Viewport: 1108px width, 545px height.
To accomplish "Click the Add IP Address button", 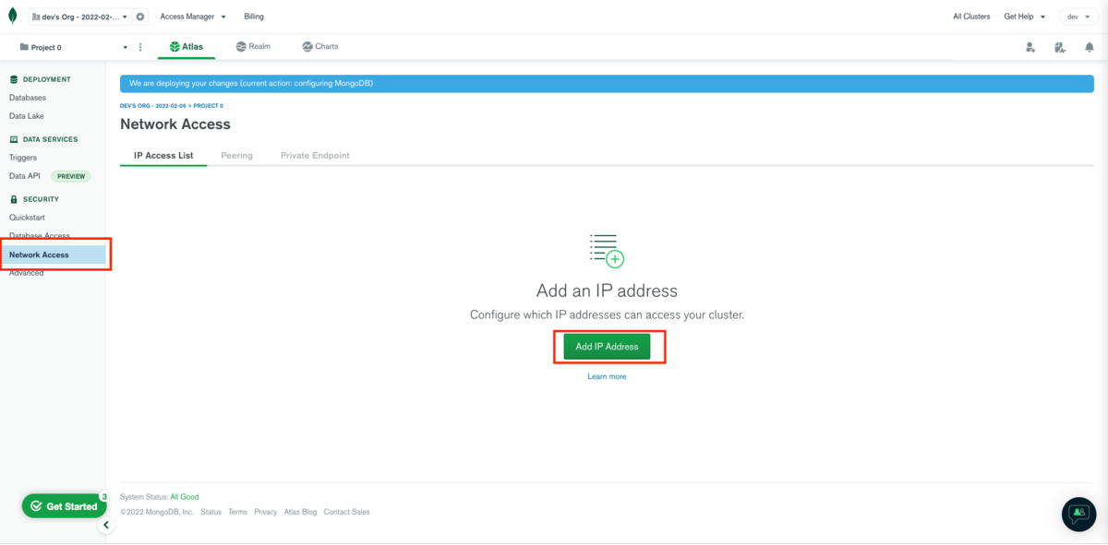I will coord(607,347).
